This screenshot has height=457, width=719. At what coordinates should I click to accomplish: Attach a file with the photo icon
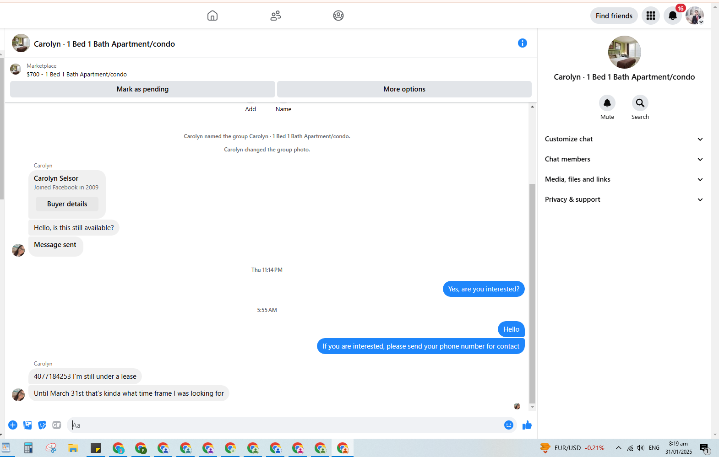27,425
